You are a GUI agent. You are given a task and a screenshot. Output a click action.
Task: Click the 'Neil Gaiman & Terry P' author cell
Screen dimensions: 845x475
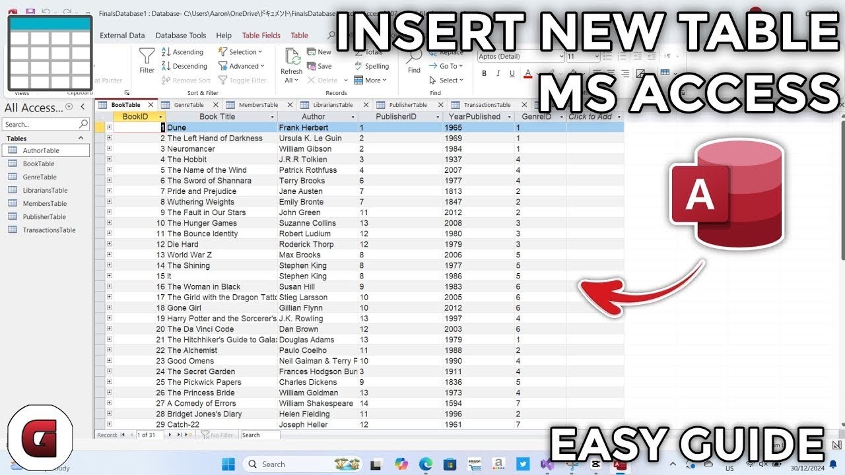[x=318, y=361]
